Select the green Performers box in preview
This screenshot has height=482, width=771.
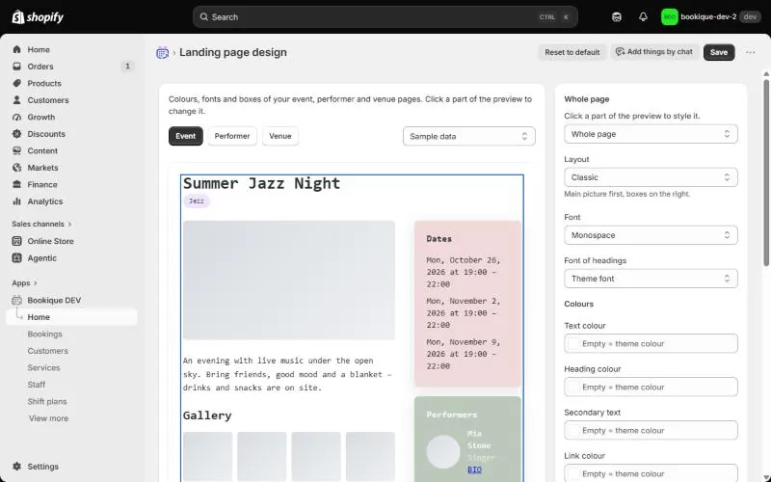tap(467, 440)
